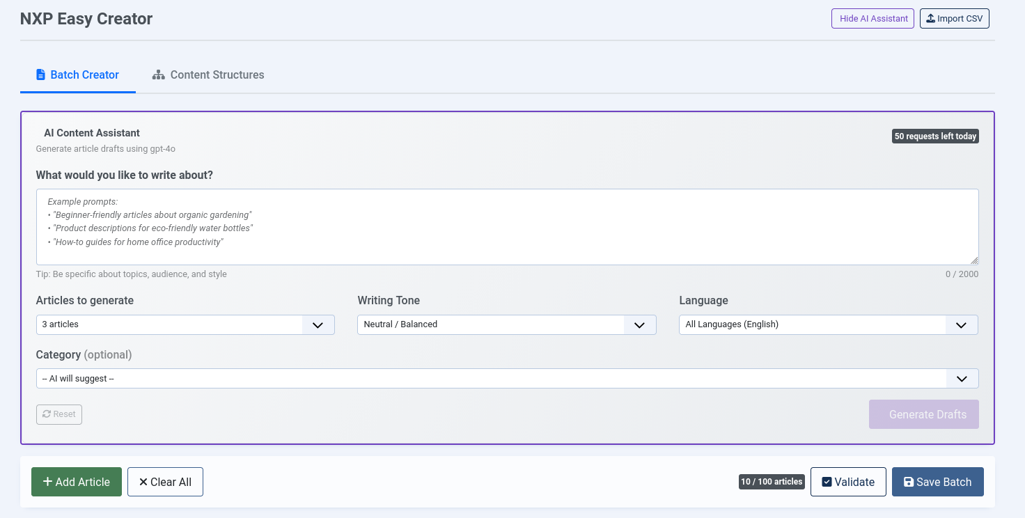Click the upload icon in Import CSV
Viewport: 1025px width, 518px height.
930,18
